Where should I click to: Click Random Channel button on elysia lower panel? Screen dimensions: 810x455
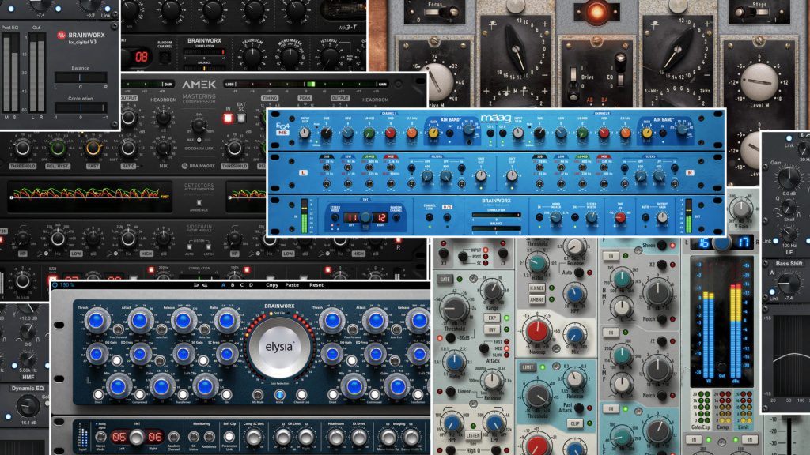174,438
